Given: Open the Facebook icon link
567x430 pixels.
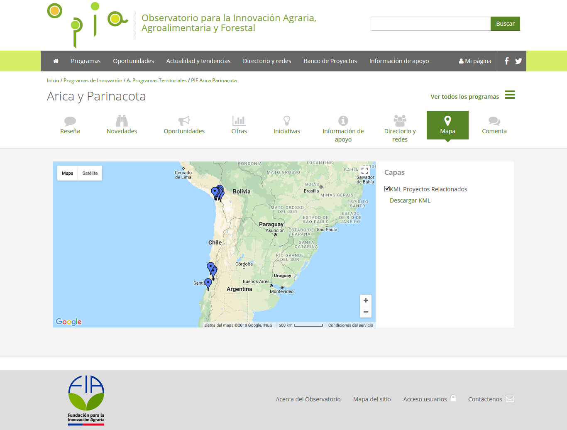Looking at the screenshot, I should [506, 61].
